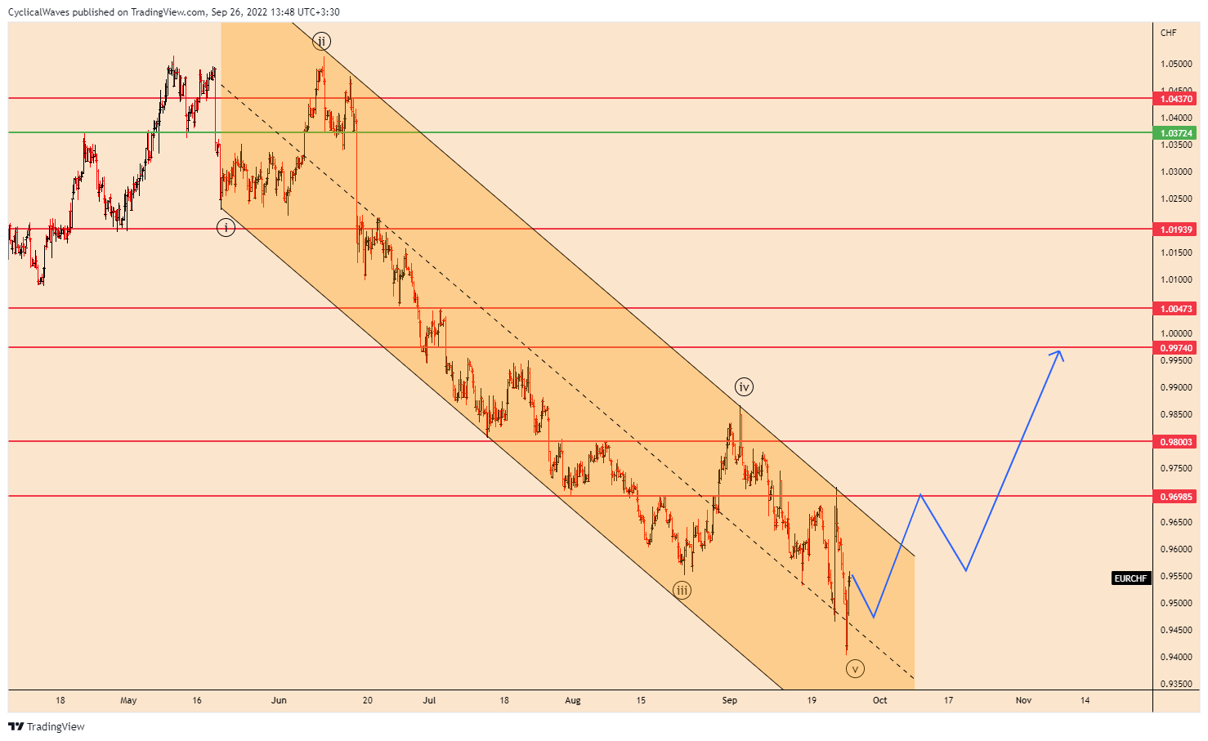The width and height of the screenshot is (1208, 741).
Task: Click the CyclicalWaves publisher text in header
Action: 38,12
